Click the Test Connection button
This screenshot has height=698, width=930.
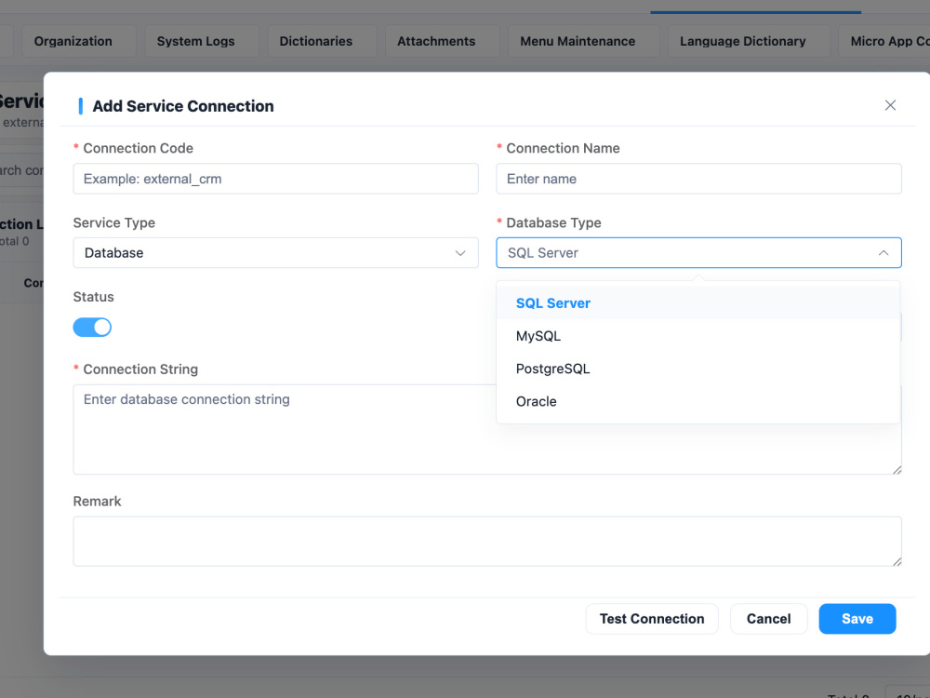pyautogui.click(x=652, y=619)
